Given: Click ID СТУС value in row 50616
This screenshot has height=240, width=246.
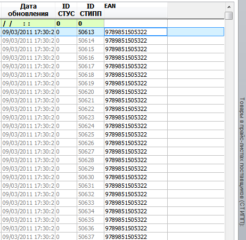Looking at the screenshot, I should coord(58,58).
